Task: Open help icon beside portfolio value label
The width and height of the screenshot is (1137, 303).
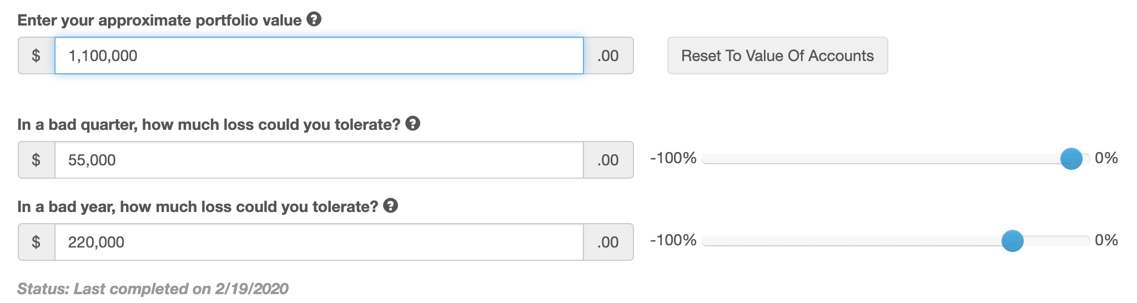Action: click(x=314, y=19)
